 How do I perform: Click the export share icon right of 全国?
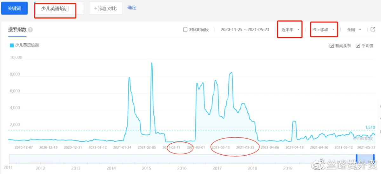(x=373, y=29)
